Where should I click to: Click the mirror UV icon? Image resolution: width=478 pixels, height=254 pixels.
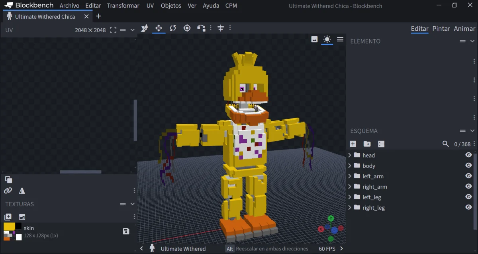pyautogui.click(x=22, y=191)
